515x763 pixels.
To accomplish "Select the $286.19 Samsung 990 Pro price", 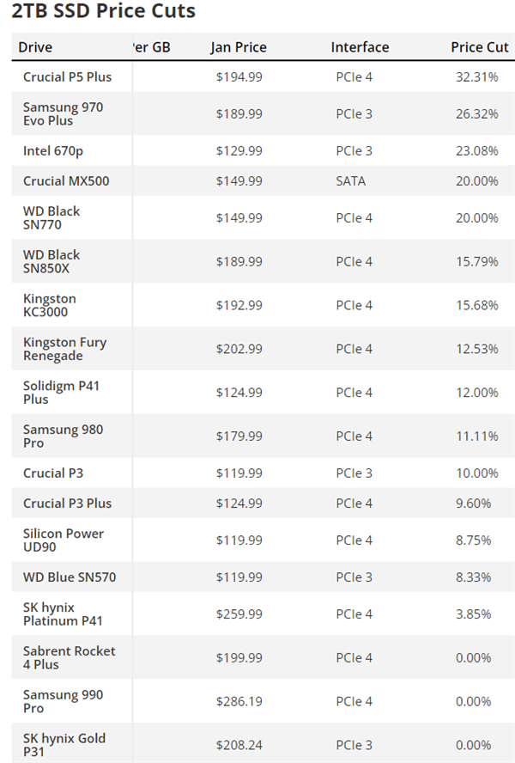I will pyautogui.click(x=239, y=701).
